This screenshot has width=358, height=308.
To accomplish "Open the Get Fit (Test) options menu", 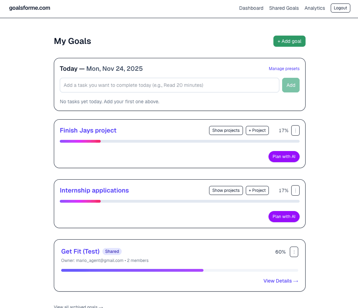I will (294, 251).
